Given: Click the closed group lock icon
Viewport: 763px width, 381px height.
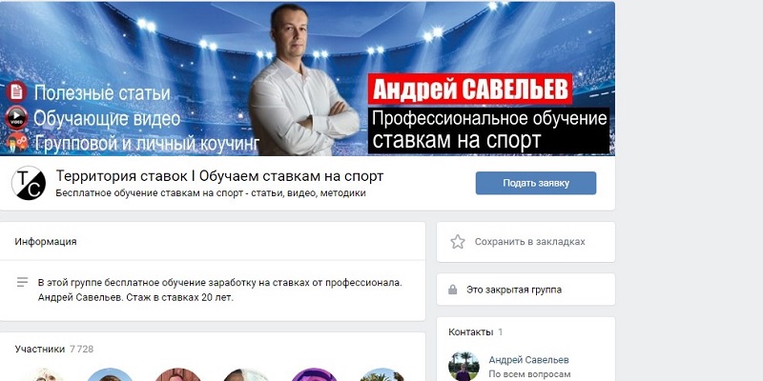Looking at the screenshot, I should [452, 290].
